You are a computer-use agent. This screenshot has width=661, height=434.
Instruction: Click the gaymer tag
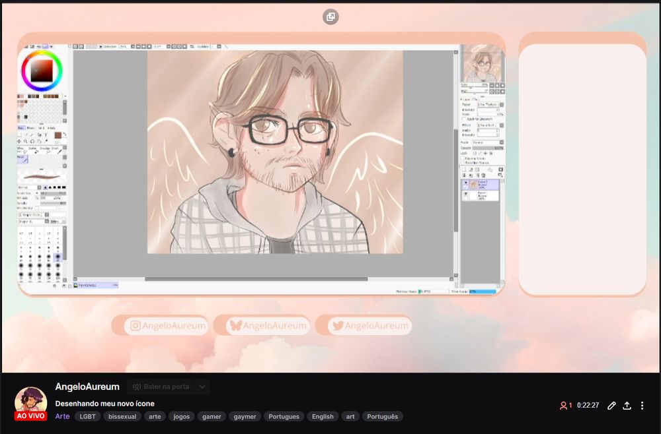point(245,416)
